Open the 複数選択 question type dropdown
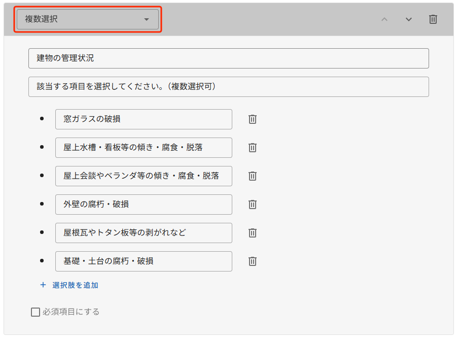The image size is (459, 338). click(x=88, y=19)
